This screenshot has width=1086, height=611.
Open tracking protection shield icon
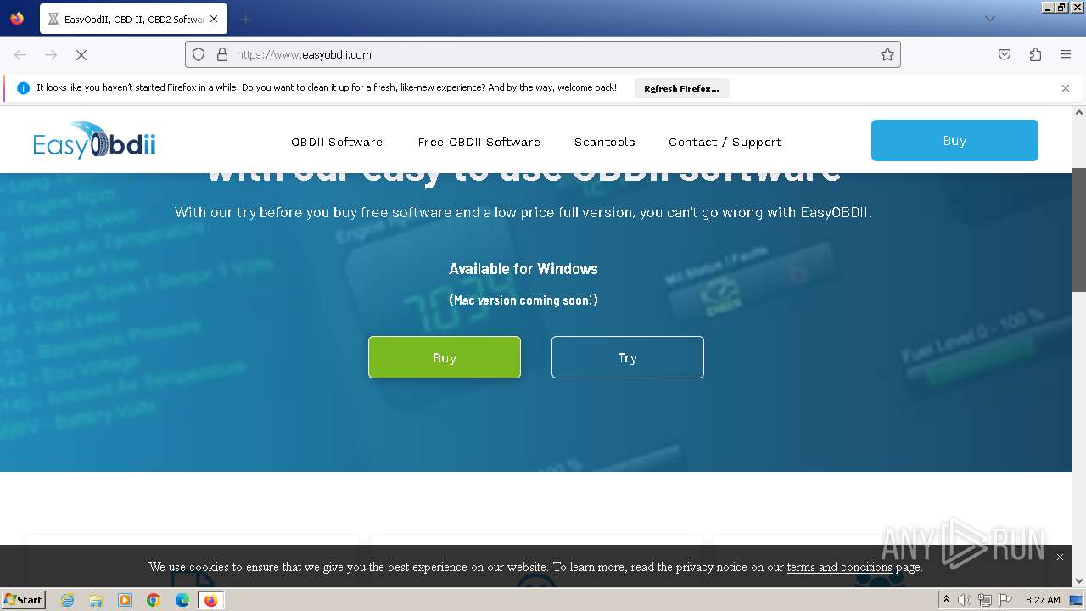tap(199, 54)
